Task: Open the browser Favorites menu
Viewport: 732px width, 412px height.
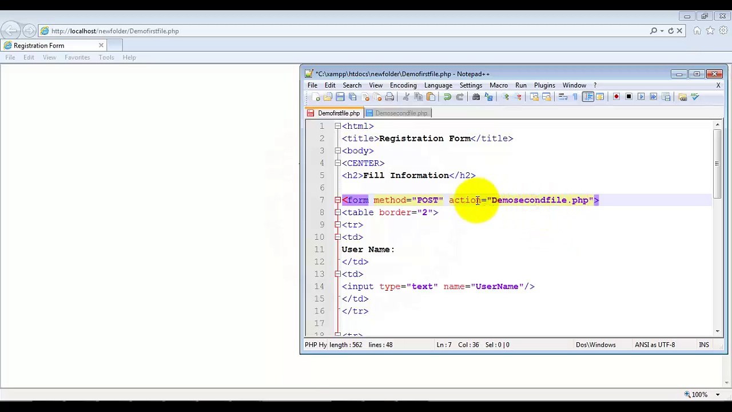Action: (x=77, y=57)
